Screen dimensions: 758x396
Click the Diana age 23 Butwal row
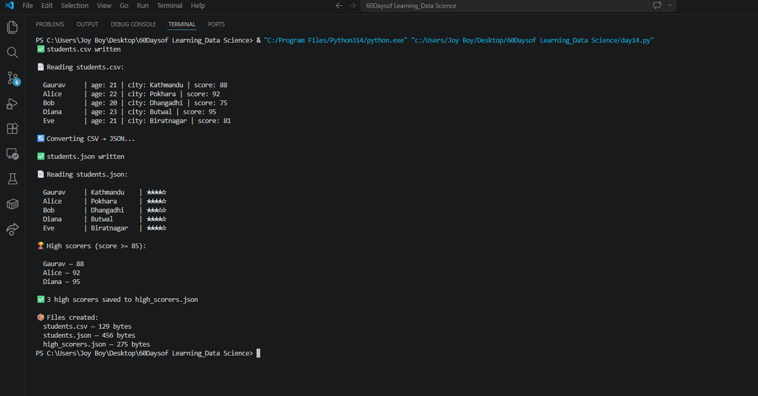point(129,112)
